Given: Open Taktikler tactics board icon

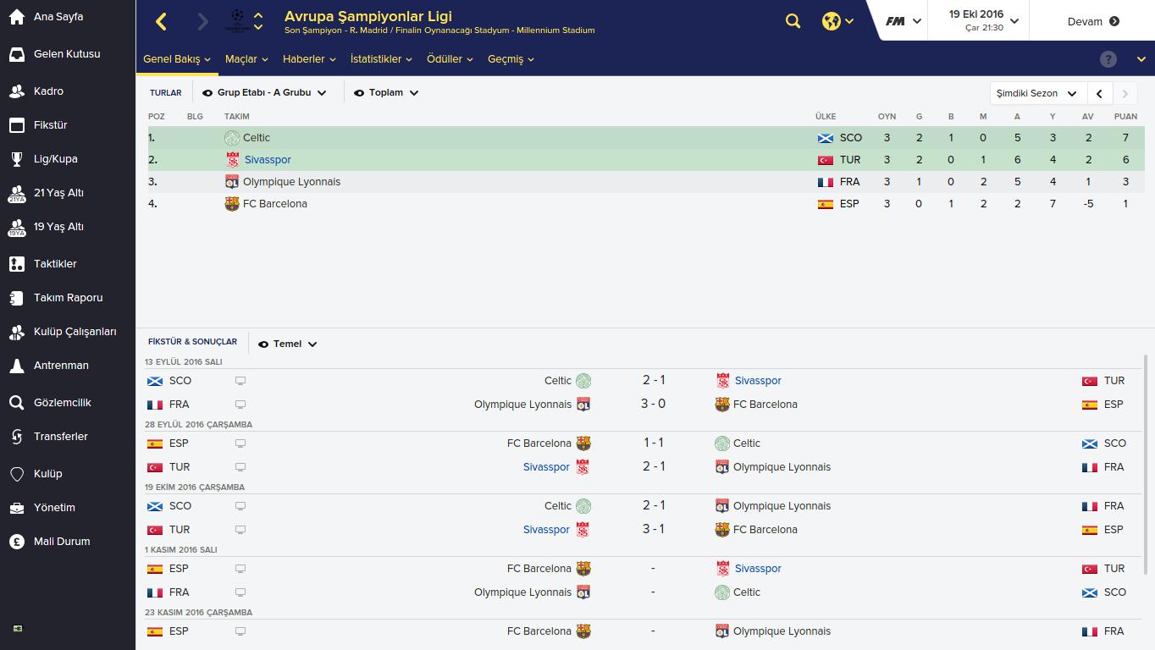Looking at the screenshot, I should (16, 264).
